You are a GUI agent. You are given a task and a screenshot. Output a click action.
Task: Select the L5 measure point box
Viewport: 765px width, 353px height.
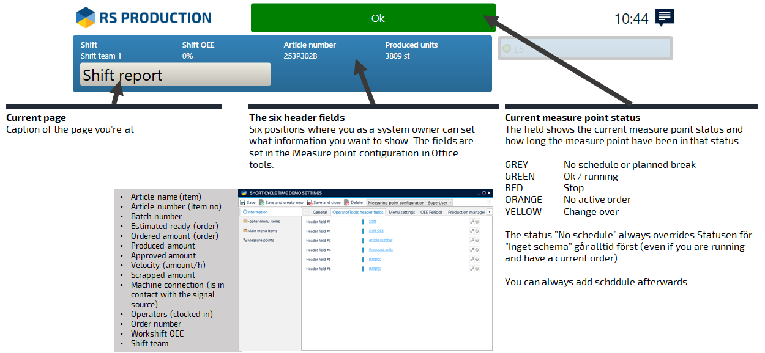coord(585,48)
